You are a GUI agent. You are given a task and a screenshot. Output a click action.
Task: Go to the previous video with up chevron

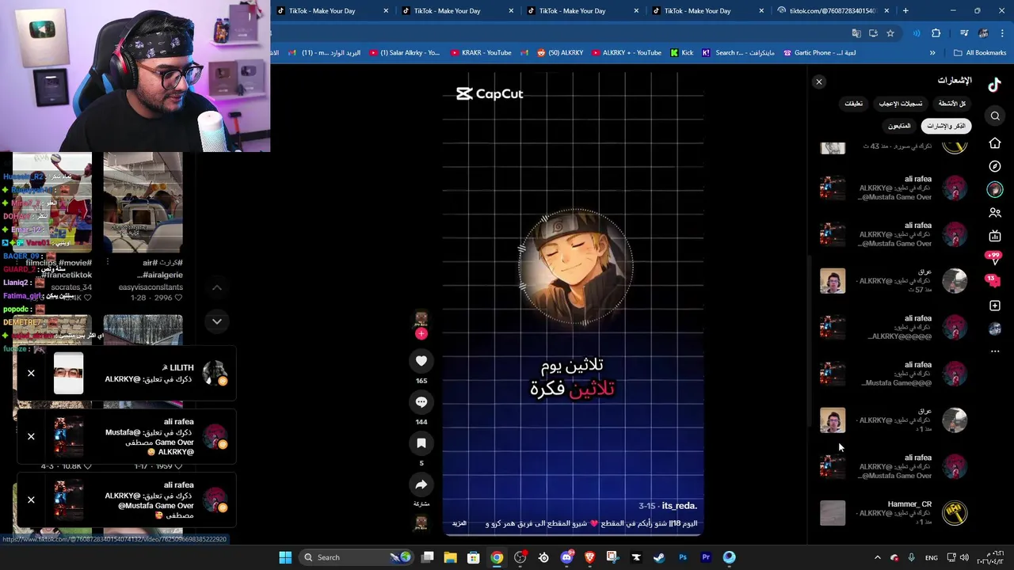[217, 288]
